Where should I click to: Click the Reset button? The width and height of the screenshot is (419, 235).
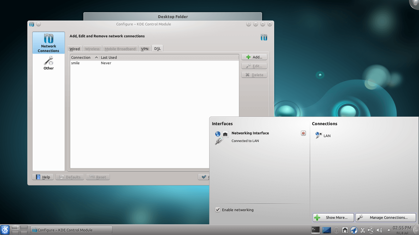pyautogui.click(x=98, y=177)
